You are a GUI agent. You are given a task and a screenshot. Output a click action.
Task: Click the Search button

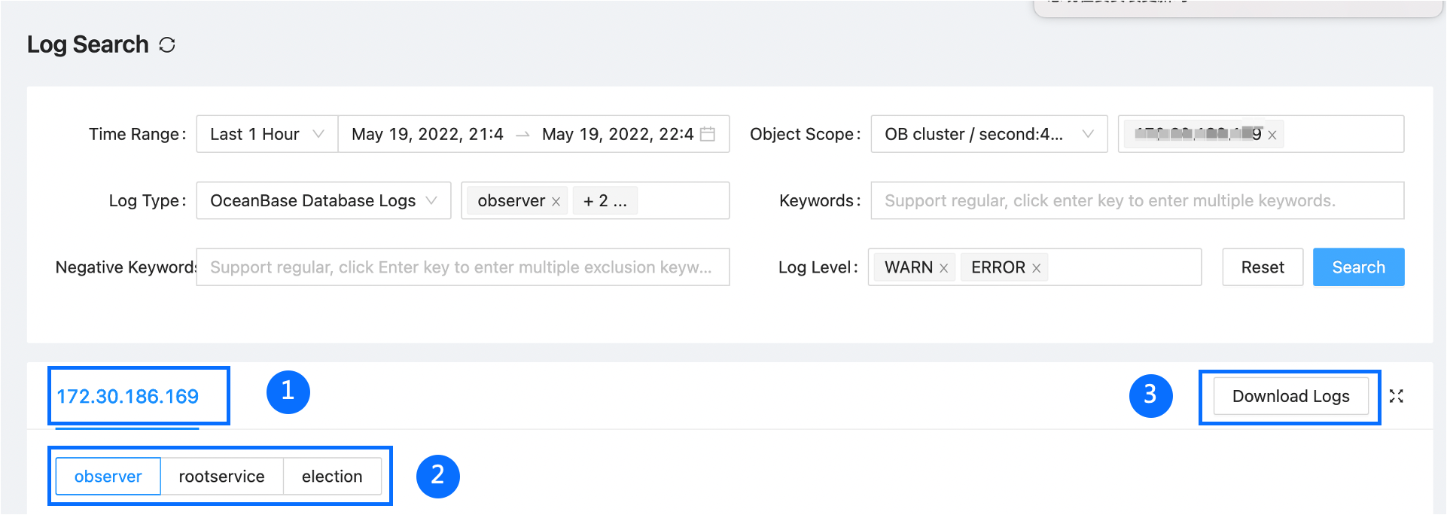click(x=1358, y=267)
